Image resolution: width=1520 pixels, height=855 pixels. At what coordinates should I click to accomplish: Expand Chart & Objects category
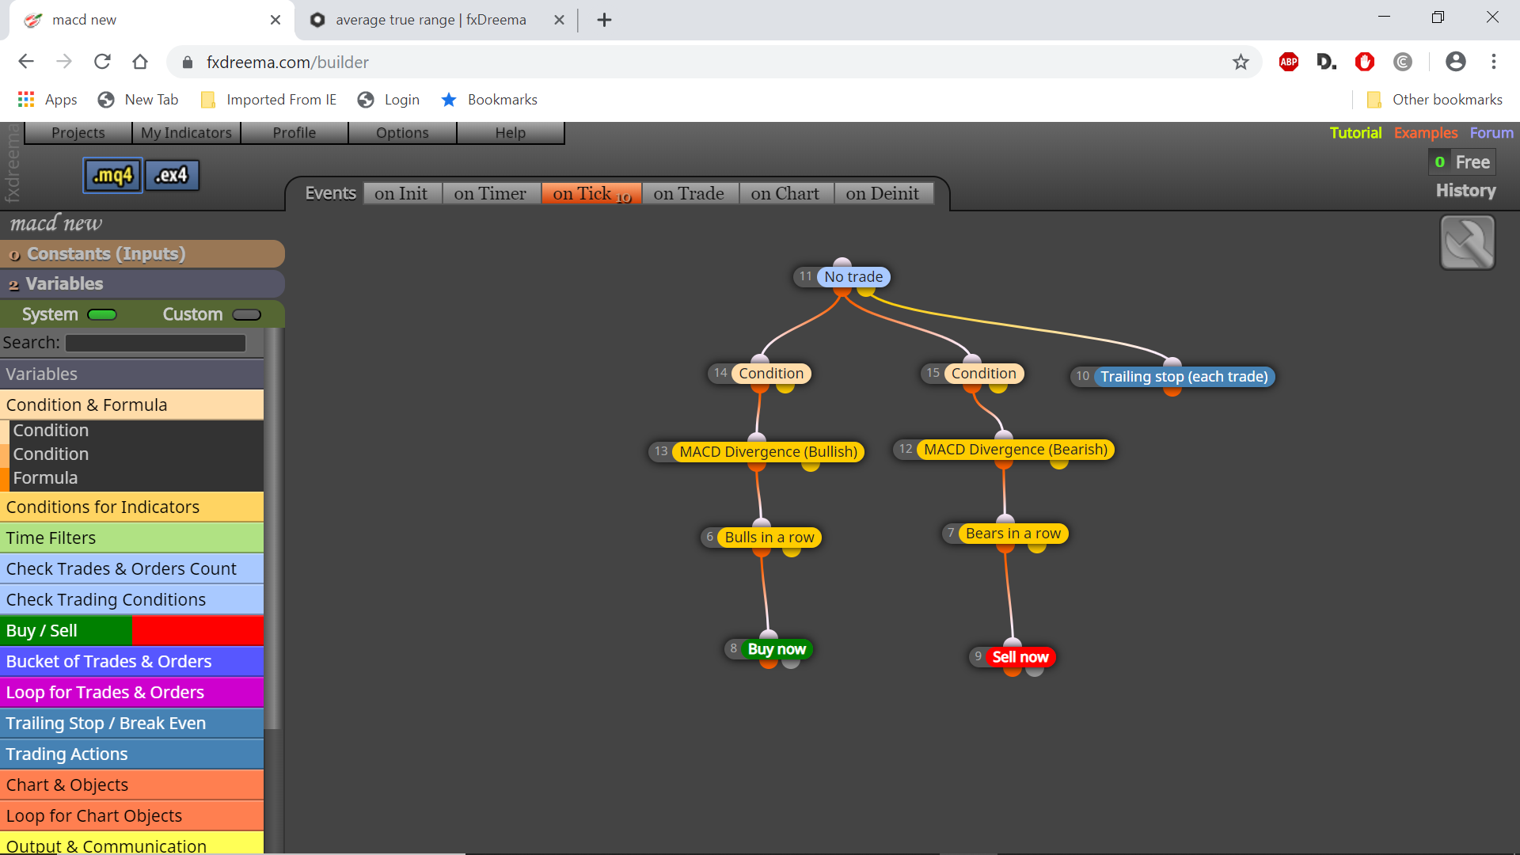[x=131, y=785]
